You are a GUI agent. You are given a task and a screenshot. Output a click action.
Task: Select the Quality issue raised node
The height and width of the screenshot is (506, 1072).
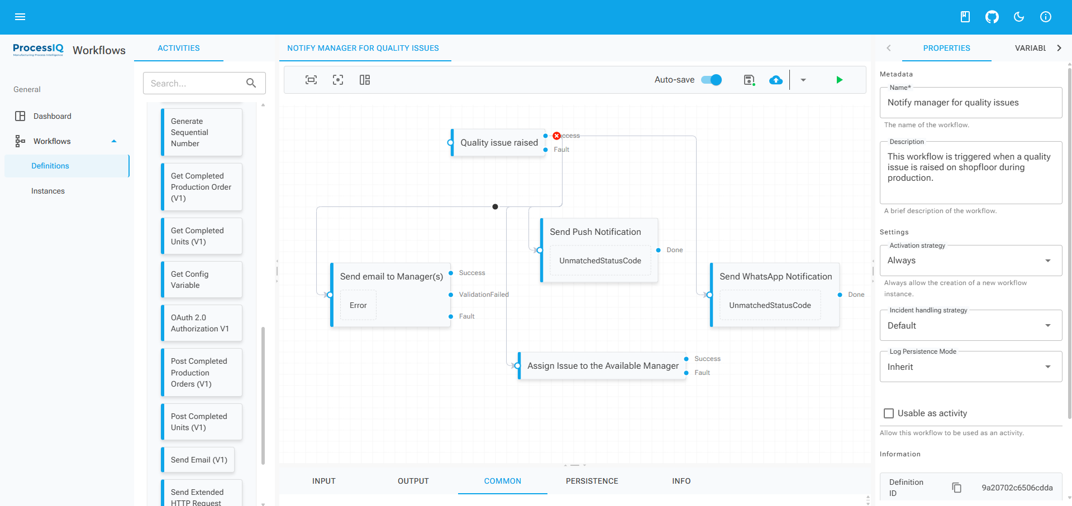498,143
